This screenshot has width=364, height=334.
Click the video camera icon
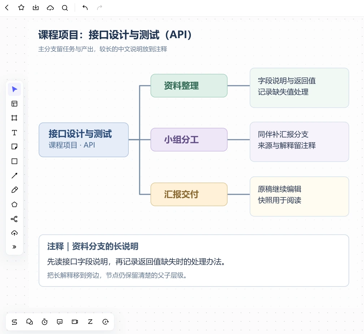[x=75, y=322]
